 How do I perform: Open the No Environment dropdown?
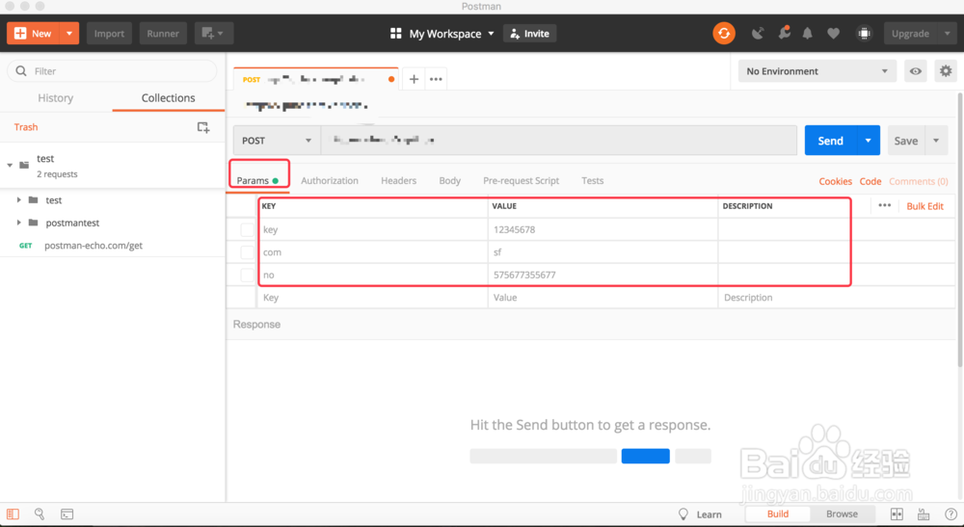(x=817, y=71)
